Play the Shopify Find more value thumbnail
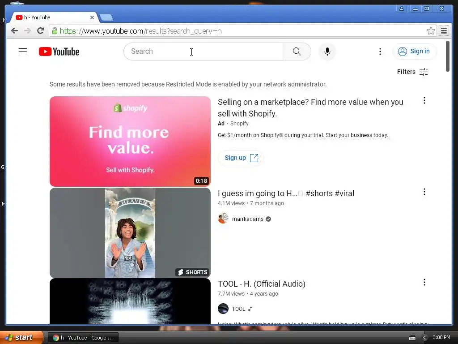The height and width of the screenshot is (344, 458). (130, 141)
